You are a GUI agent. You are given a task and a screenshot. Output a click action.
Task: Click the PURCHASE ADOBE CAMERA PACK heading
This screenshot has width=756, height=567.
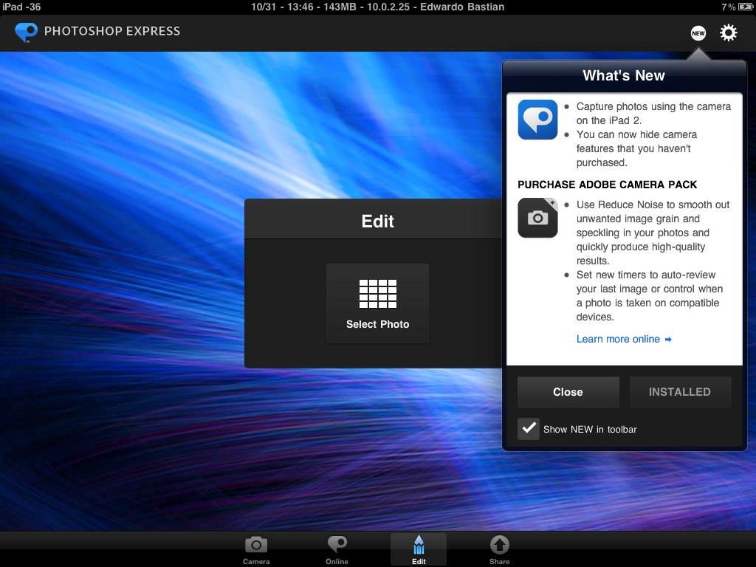pos(607,185)
